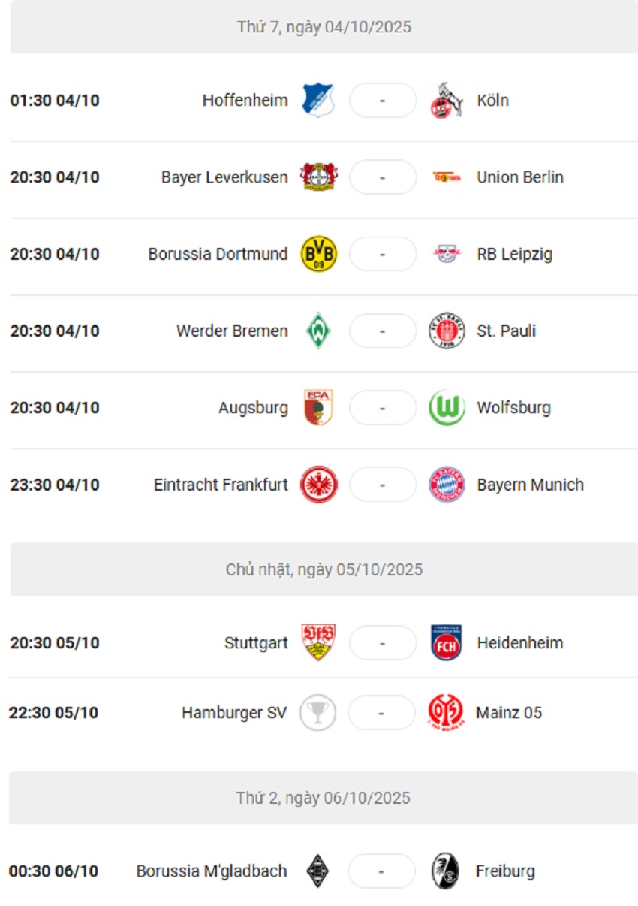Click the Hoffenheim club crest

tap(318, 99)
